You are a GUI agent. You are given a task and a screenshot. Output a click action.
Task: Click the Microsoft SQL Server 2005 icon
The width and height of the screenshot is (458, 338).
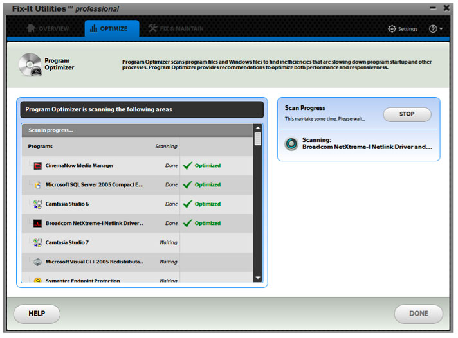coord(38,185)
